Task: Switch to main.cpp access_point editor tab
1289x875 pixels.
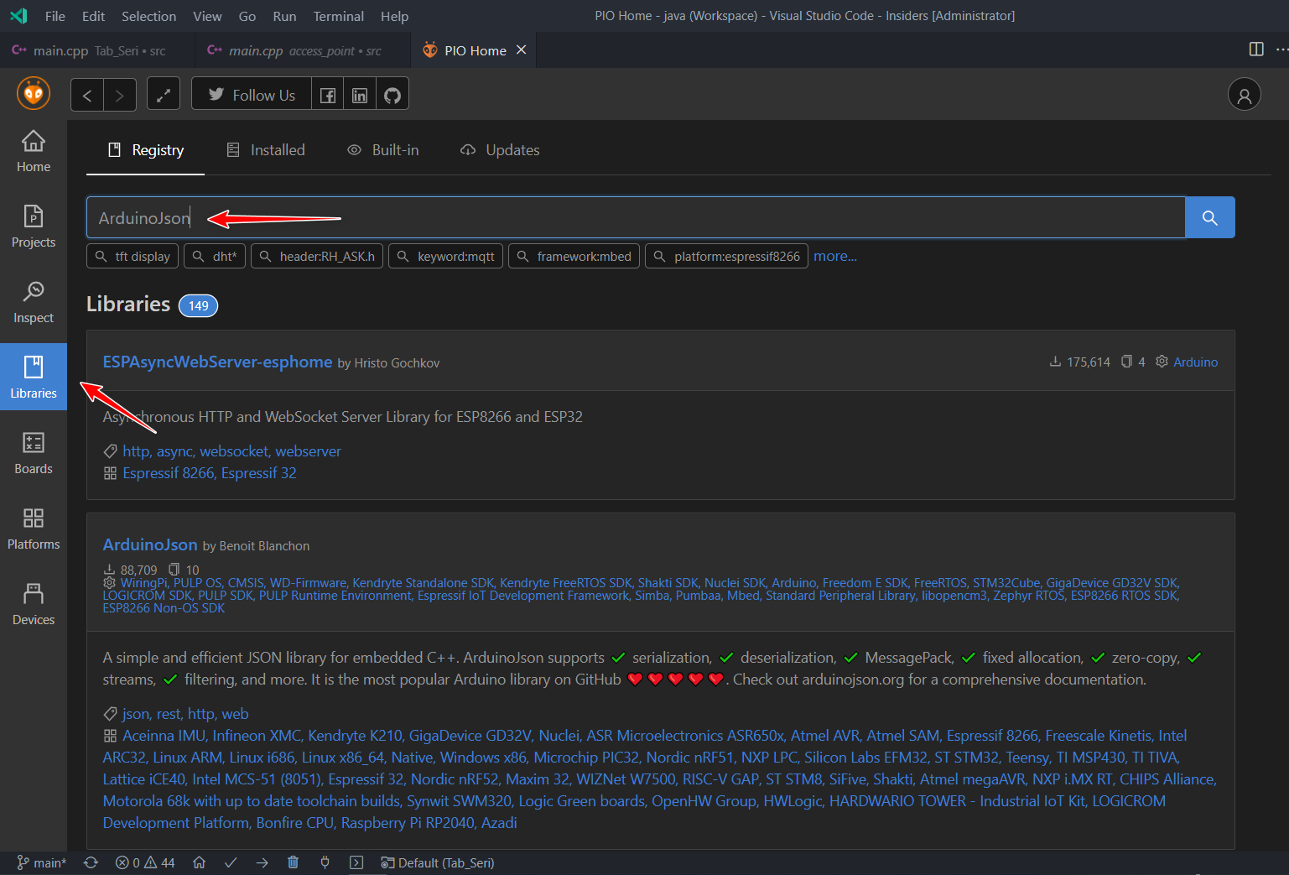Action: 304,50
